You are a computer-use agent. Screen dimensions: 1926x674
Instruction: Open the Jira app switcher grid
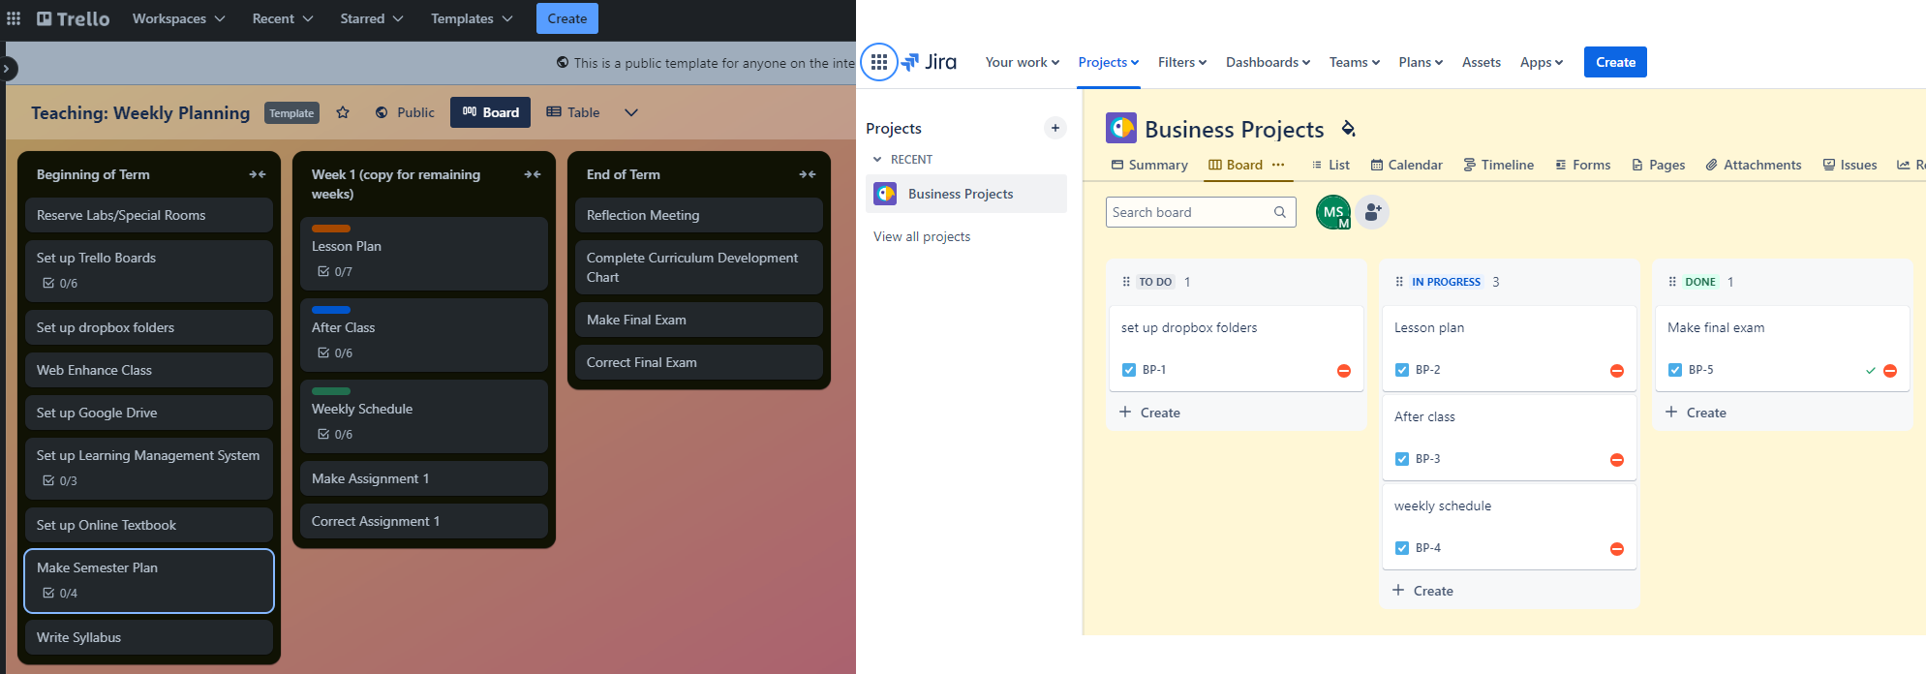pyautogui.click(x=878, y=62)
